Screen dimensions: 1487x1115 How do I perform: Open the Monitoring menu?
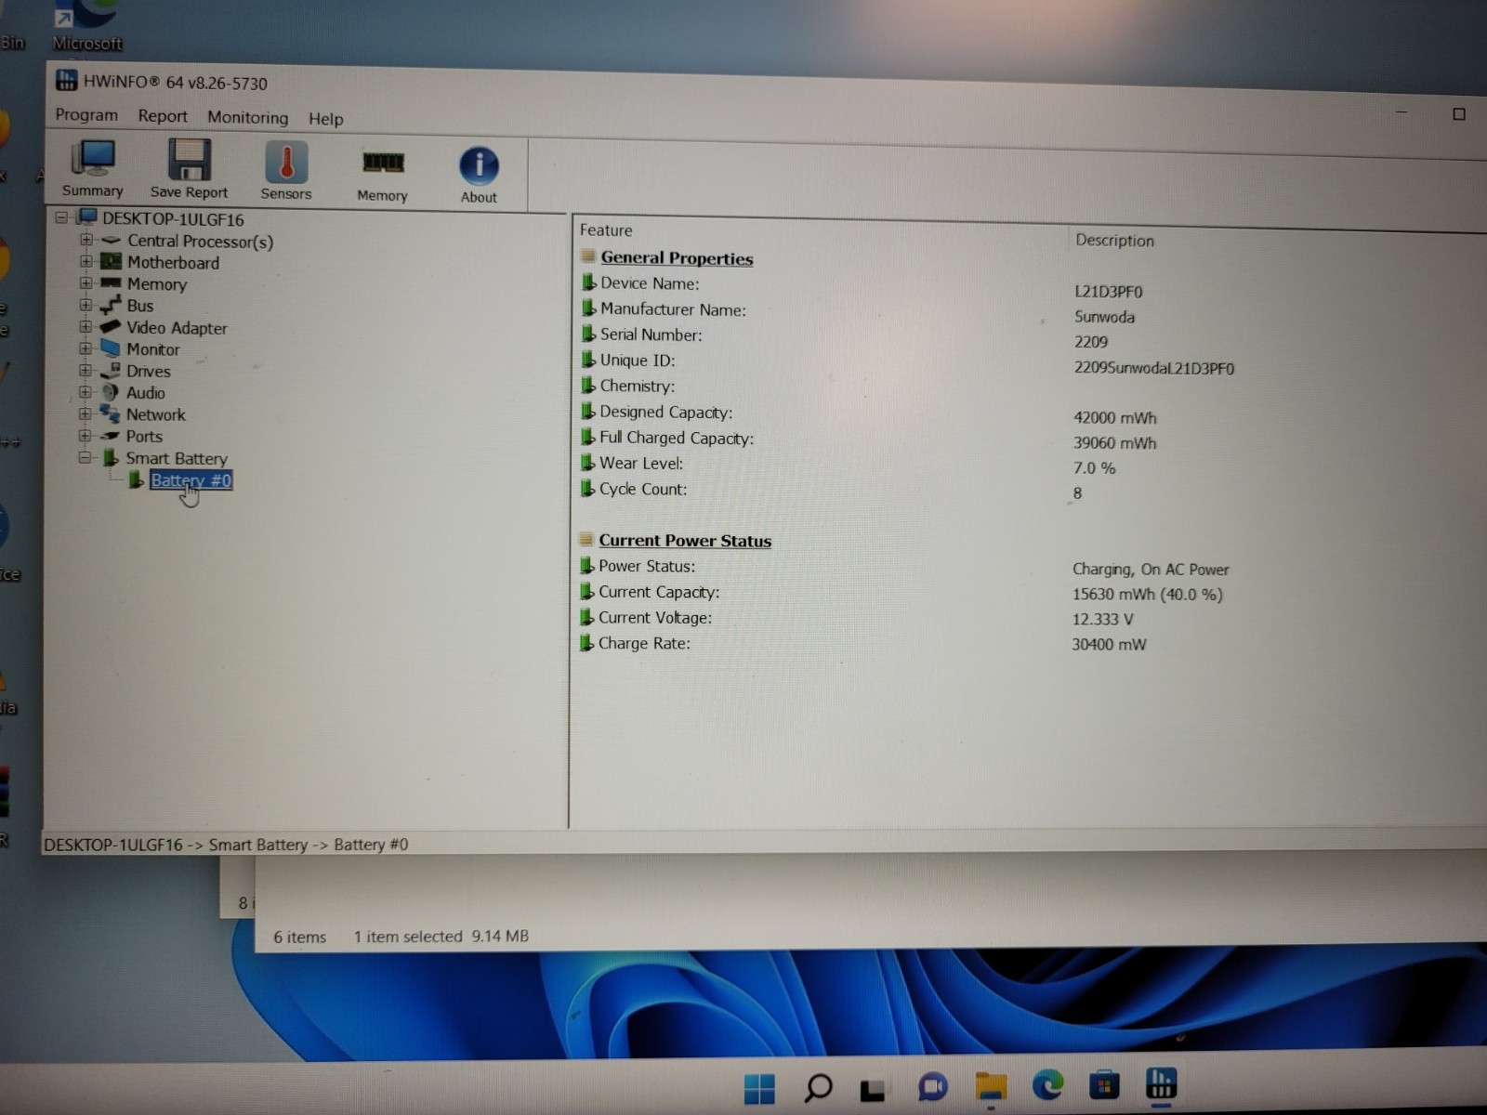click(247, 118)
